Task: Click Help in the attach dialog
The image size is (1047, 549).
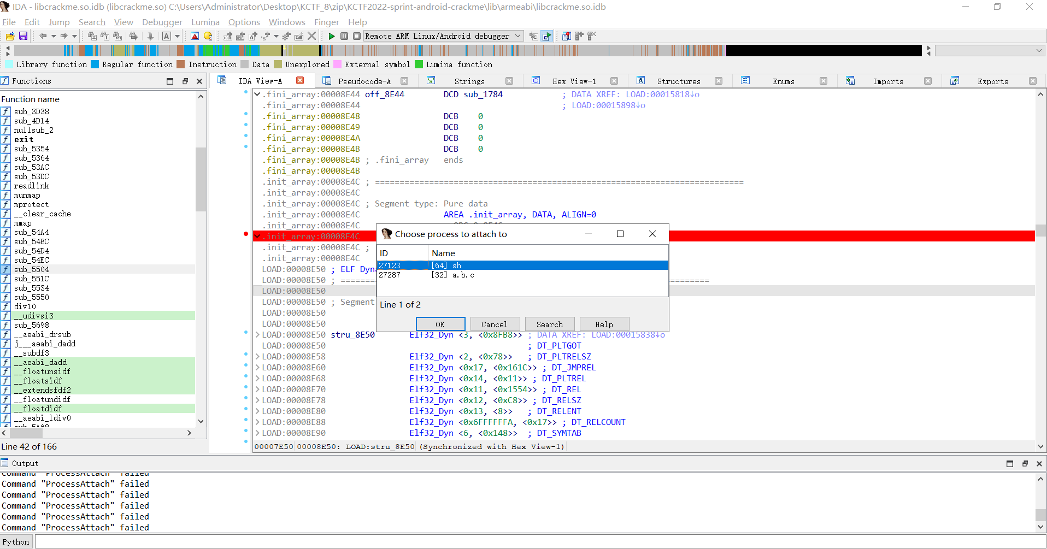Action: point(604,324)
